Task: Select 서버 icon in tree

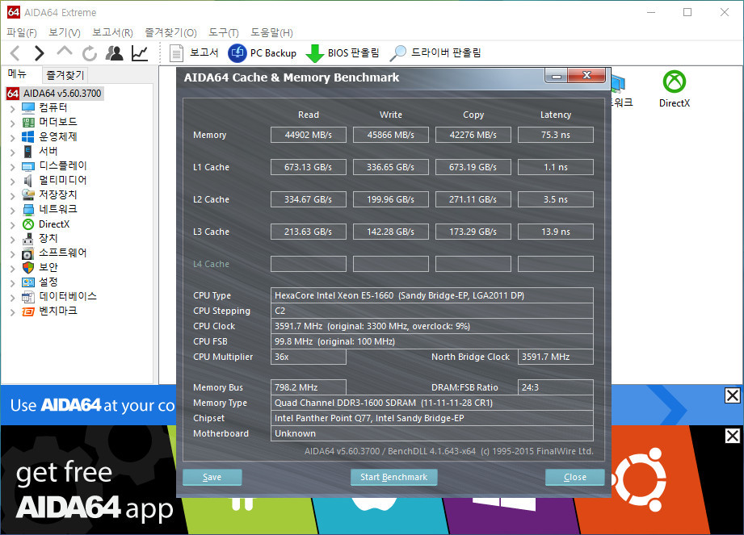Action: coord(28,152)
